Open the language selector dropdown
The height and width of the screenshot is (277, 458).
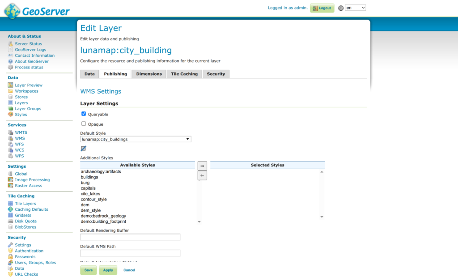pyautogui.click(x=355, y=8)
